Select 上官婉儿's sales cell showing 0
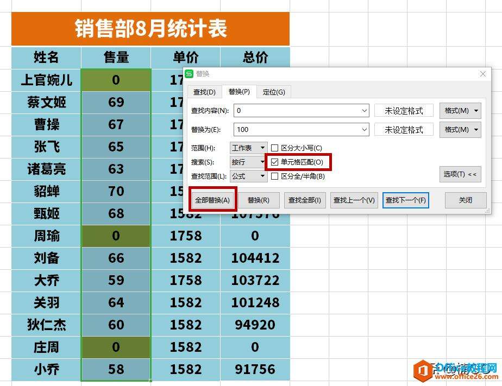 (116, 80)
